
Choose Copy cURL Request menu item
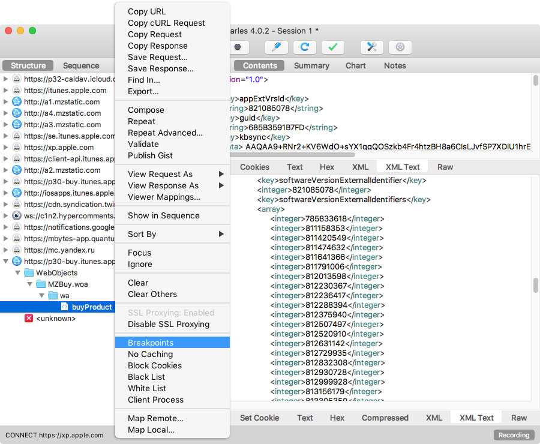click(x=166, y=23)
